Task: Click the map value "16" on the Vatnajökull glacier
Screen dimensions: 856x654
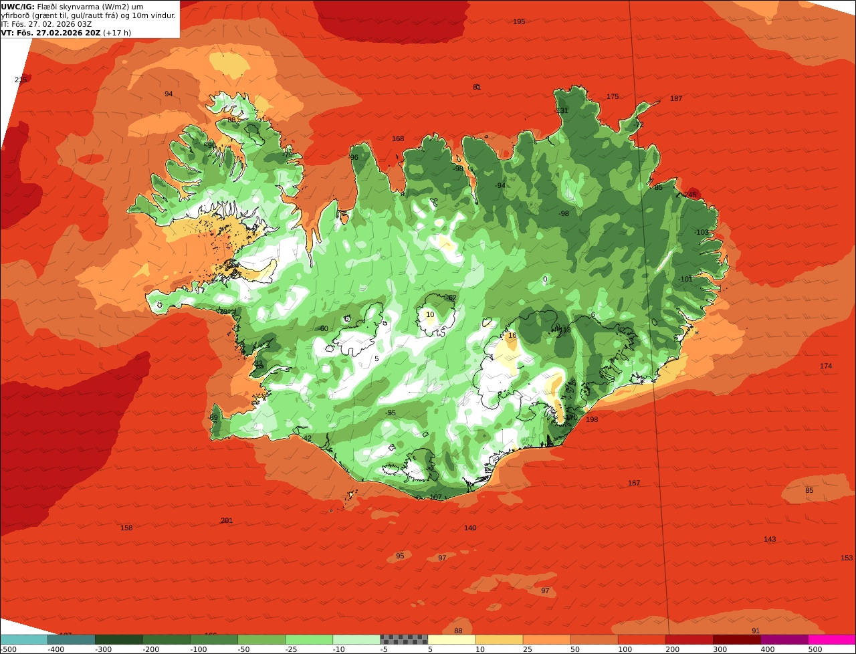Action: [x=513, y=336]
